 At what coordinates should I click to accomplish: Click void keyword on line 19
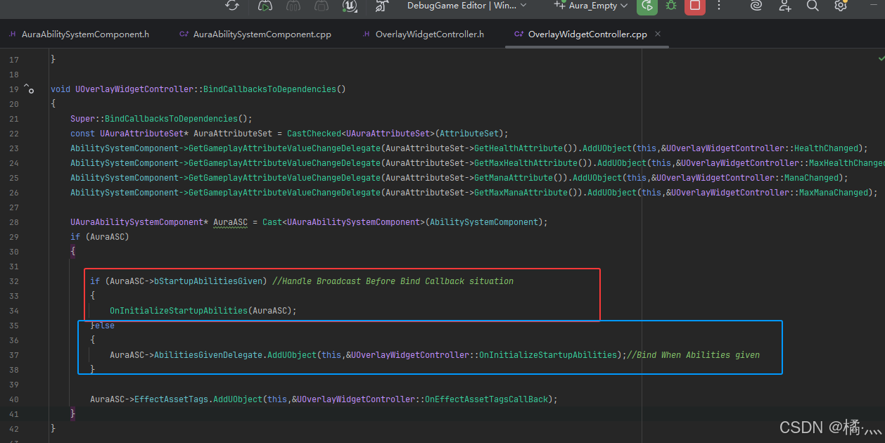point(61,89)
